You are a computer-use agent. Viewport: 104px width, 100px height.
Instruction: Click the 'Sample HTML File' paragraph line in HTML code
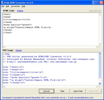coord(27,27)
